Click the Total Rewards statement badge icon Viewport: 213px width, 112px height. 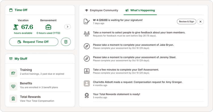87,96
